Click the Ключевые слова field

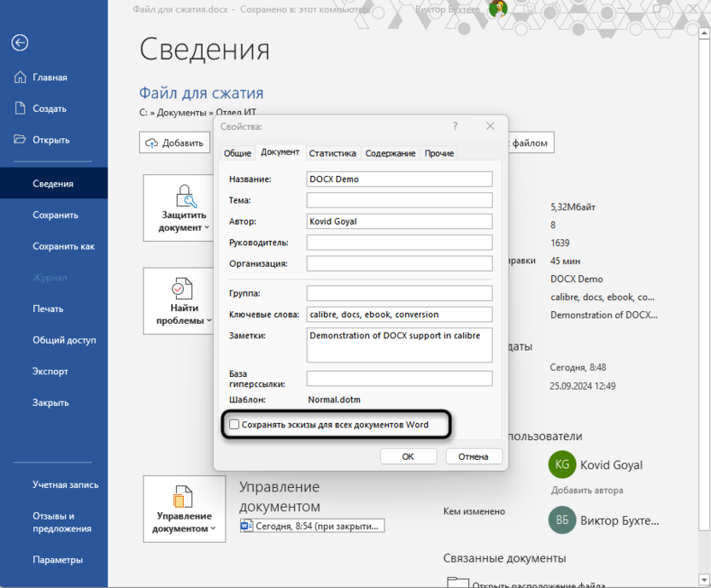pos(399,315)
